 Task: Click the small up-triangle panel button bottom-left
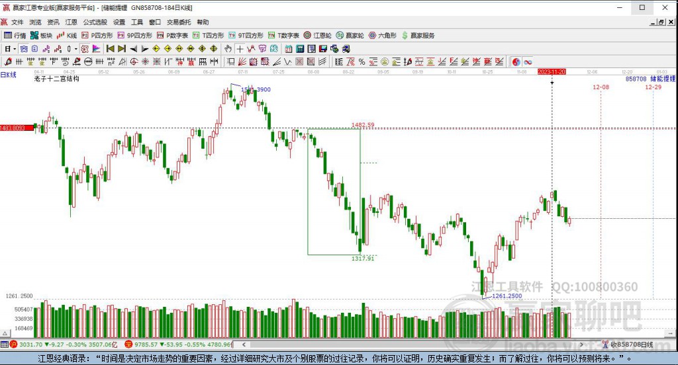(x=5, y=333)
